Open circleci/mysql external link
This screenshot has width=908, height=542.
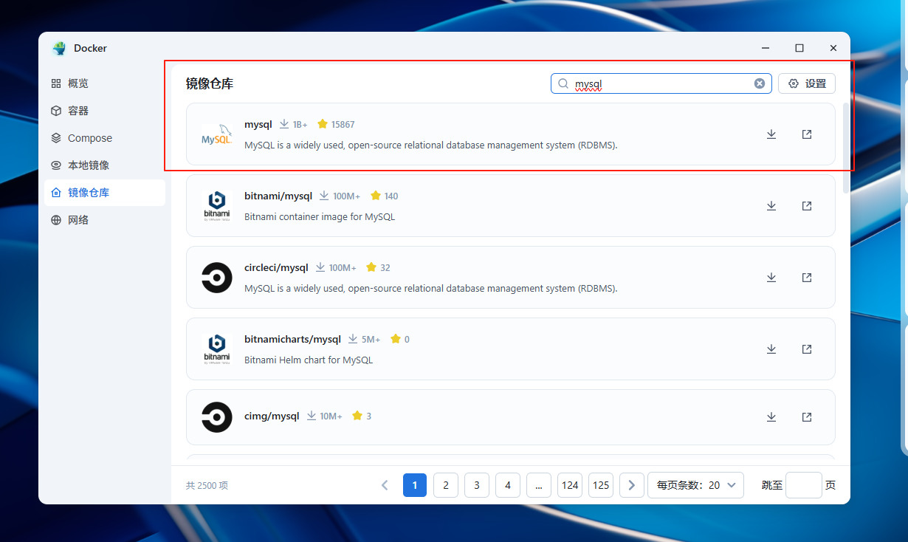807,278
